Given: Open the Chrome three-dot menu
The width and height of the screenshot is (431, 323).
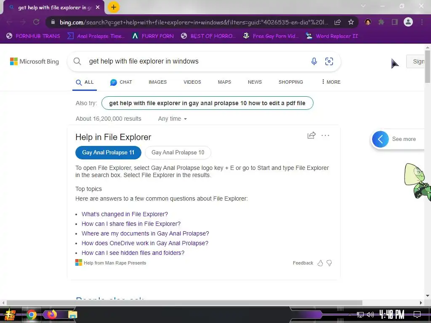Looking at the screenshot, I should click(422, 22).
